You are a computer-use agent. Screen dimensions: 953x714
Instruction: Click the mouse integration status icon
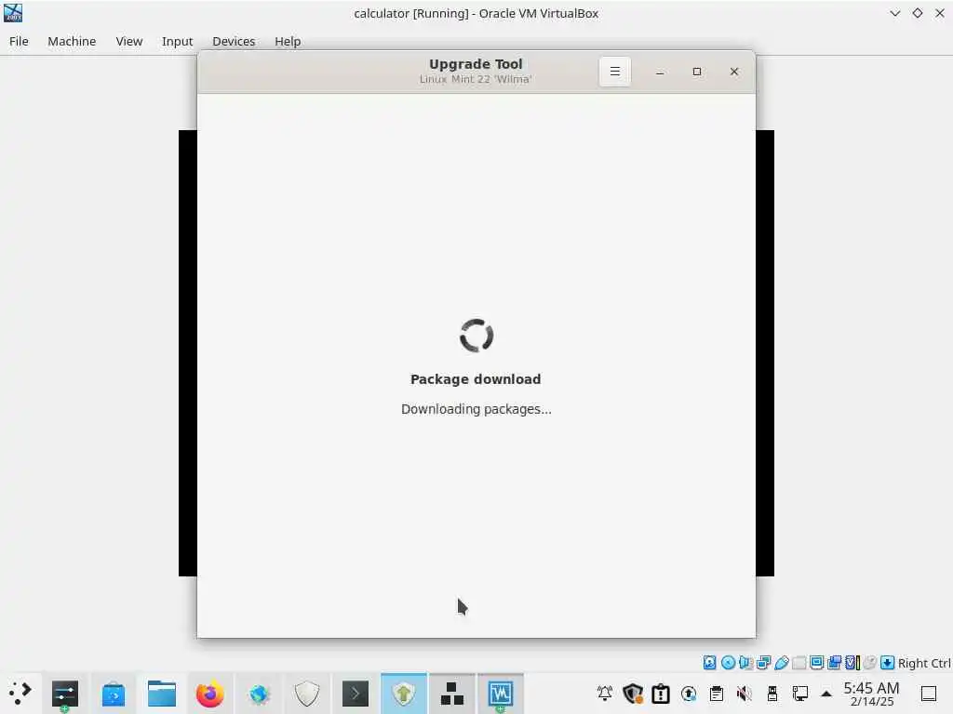point(870,662)
